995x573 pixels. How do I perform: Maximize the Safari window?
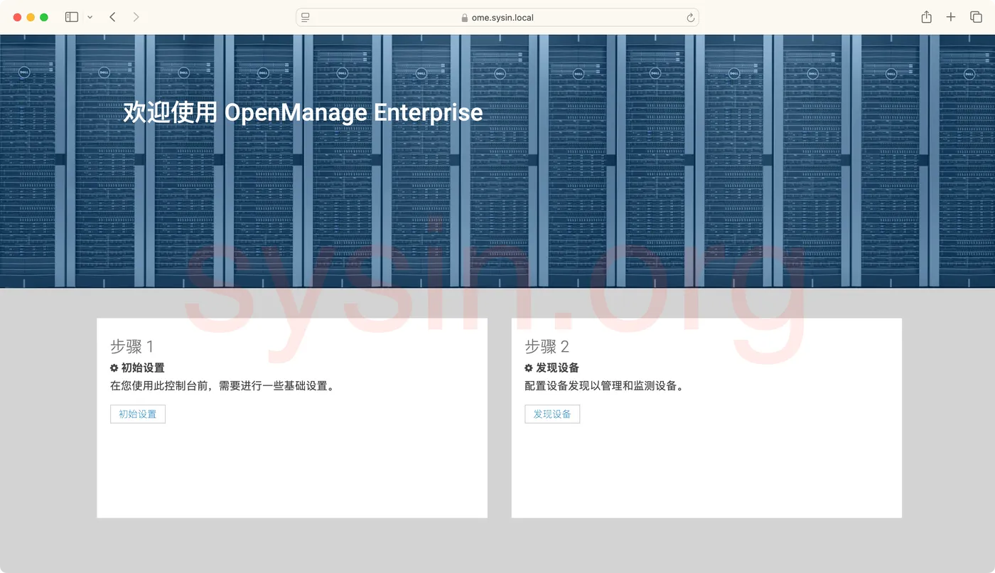[44, 17]
